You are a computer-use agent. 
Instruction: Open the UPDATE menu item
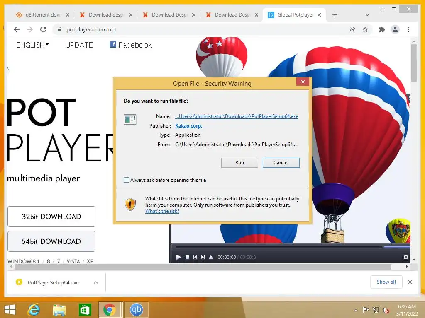[79, 45]
